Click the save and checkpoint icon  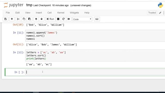tap(6, 19)
